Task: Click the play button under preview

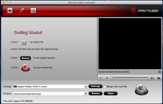Action: pos(101,78)
